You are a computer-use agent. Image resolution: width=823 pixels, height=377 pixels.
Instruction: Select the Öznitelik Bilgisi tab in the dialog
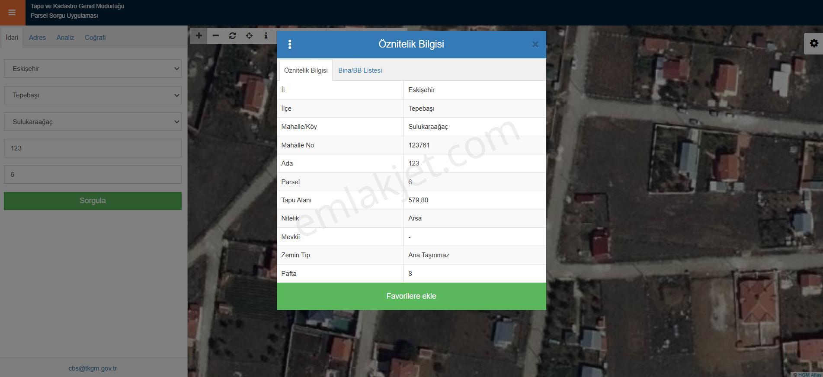click(x=306, y=70)
